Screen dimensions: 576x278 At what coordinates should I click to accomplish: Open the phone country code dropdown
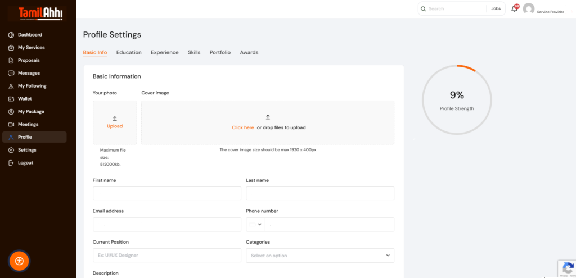click(255, 225)
